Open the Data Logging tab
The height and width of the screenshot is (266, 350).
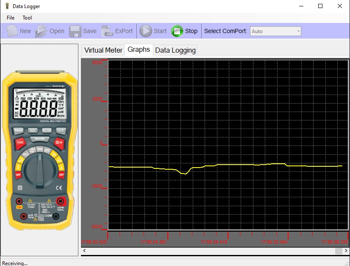coord(175,50)
